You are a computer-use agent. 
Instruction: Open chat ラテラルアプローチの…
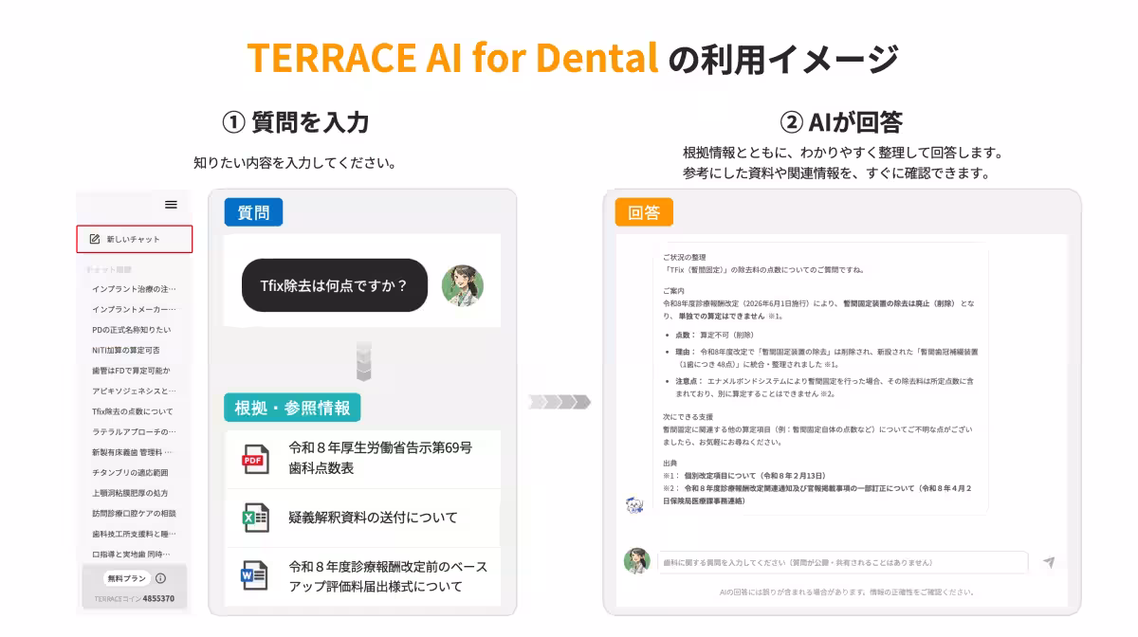(134, 431)
